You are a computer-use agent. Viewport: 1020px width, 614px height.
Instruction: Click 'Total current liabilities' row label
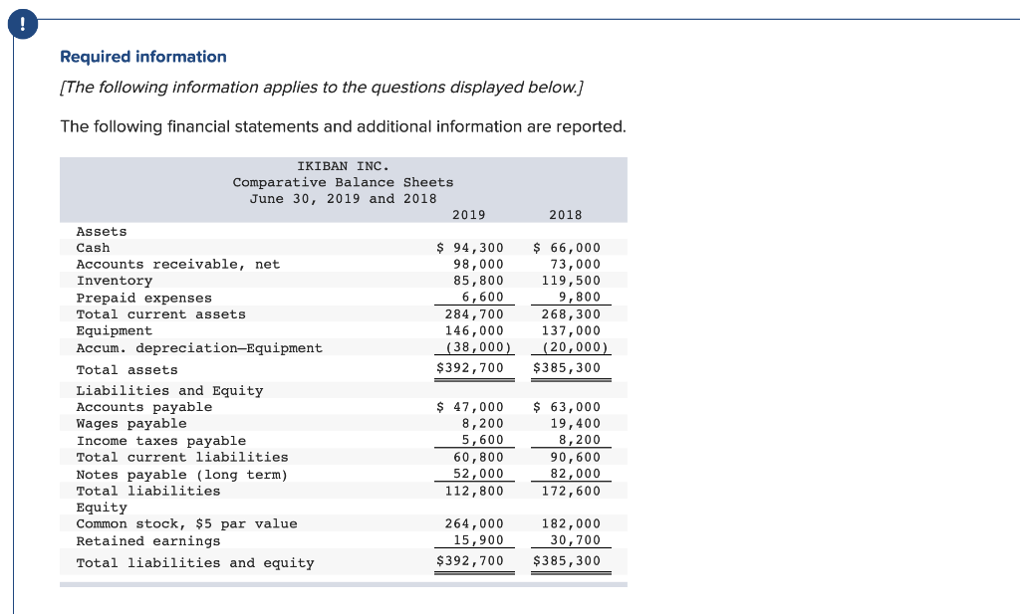click(182, 458)
